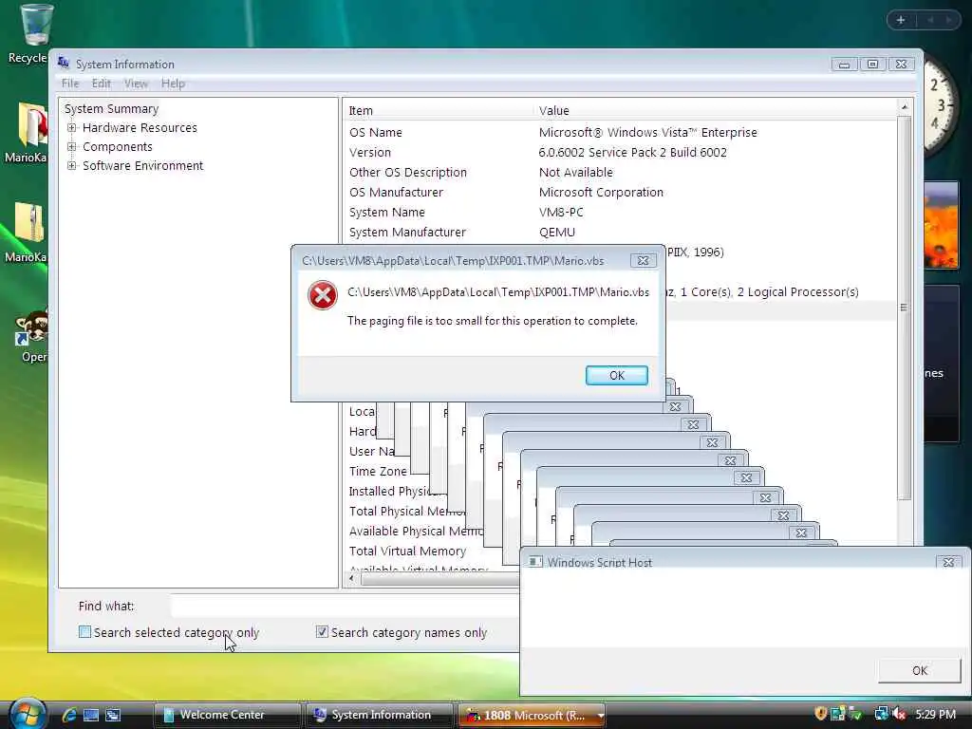
Task: Expand the Components tree node
Action: coord(72,147)
